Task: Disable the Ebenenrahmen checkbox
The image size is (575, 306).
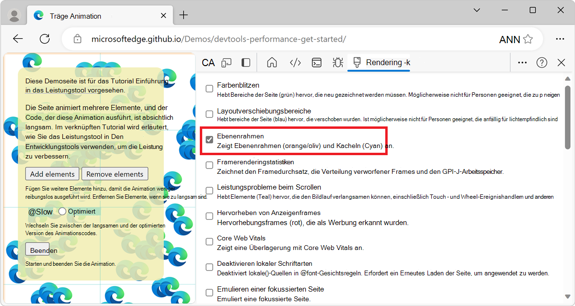Action: tap(209, 140)
